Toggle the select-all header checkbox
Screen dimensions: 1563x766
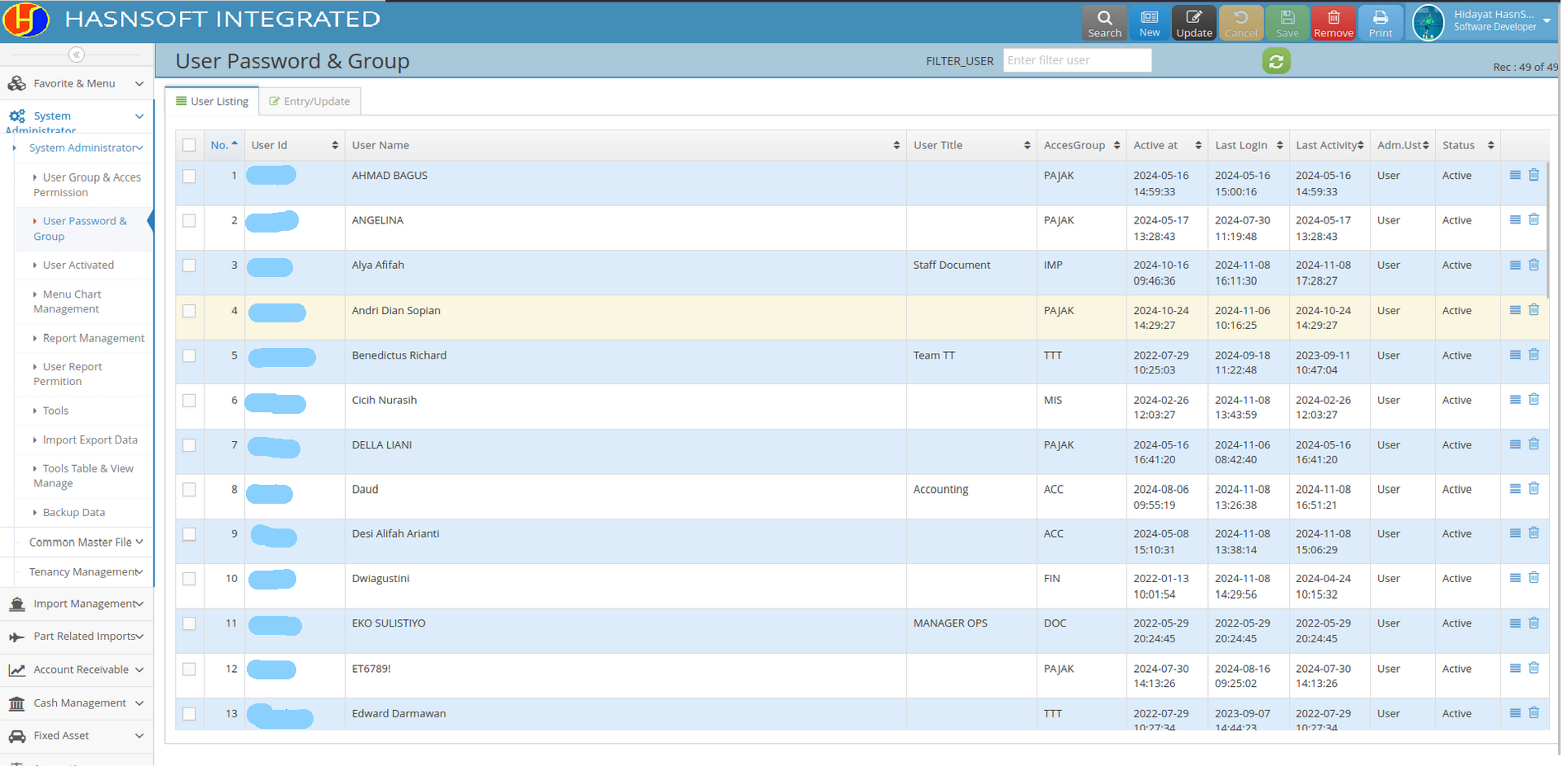[189, 145]
